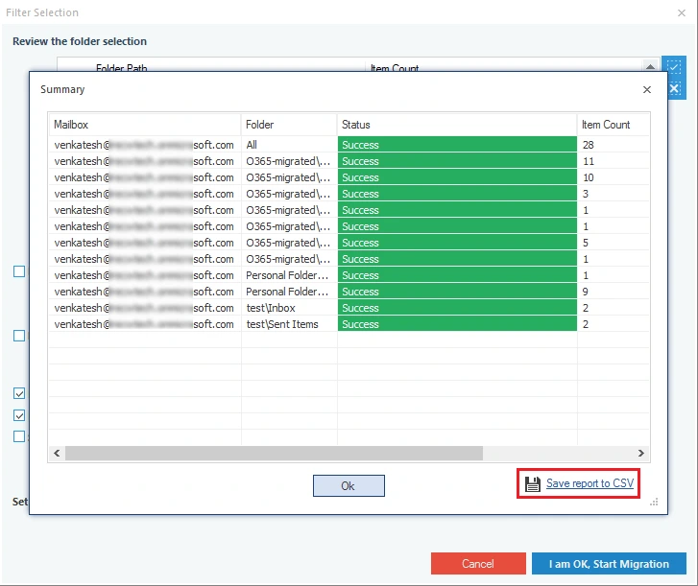Untick the lower checked checkbox in the Filter Selection window
The image size is (698, 586).
(19, 415)
